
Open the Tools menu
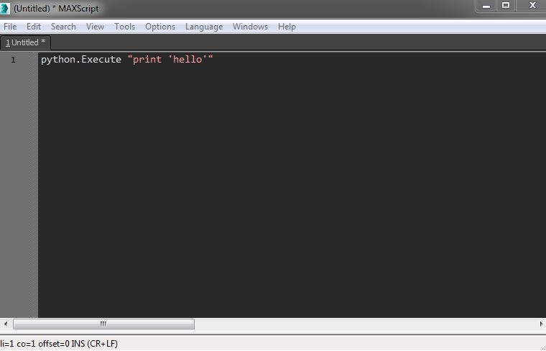(x=125, y=27)
